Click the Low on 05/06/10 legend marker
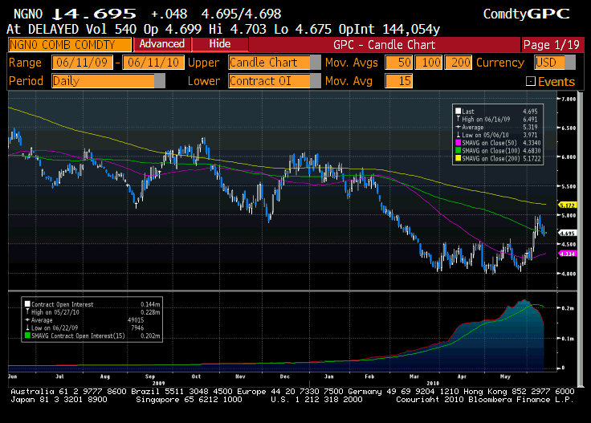The height and width of the screenshot is (423, 591). (x=458, y=134)
